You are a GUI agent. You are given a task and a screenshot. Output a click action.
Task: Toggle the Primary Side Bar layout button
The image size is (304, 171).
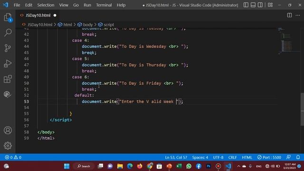point(246,5)
